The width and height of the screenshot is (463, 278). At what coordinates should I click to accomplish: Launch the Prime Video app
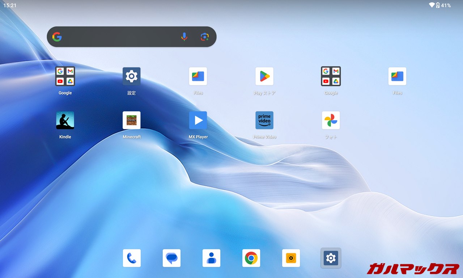[264, 121]
